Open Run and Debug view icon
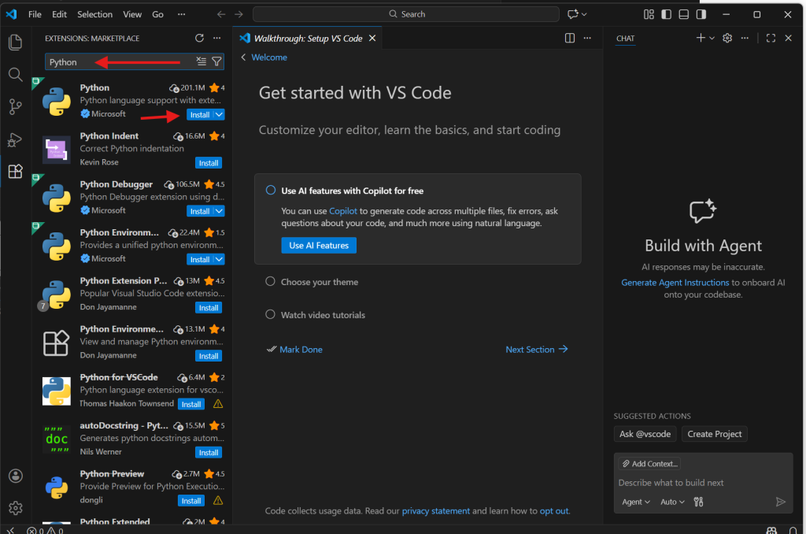Image resolution: width=806 pixels, height=534 pixels. click(x=15, y=139)
